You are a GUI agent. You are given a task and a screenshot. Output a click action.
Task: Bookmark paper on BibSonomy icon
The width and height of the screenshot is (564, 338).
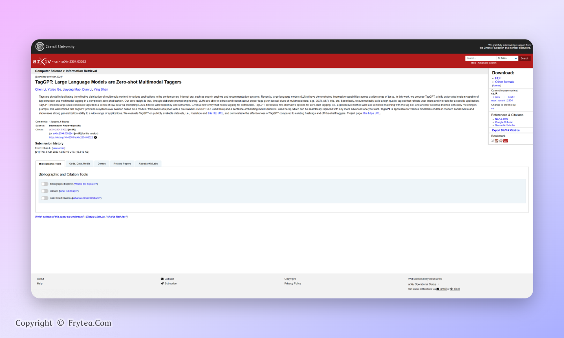[493, 141]
